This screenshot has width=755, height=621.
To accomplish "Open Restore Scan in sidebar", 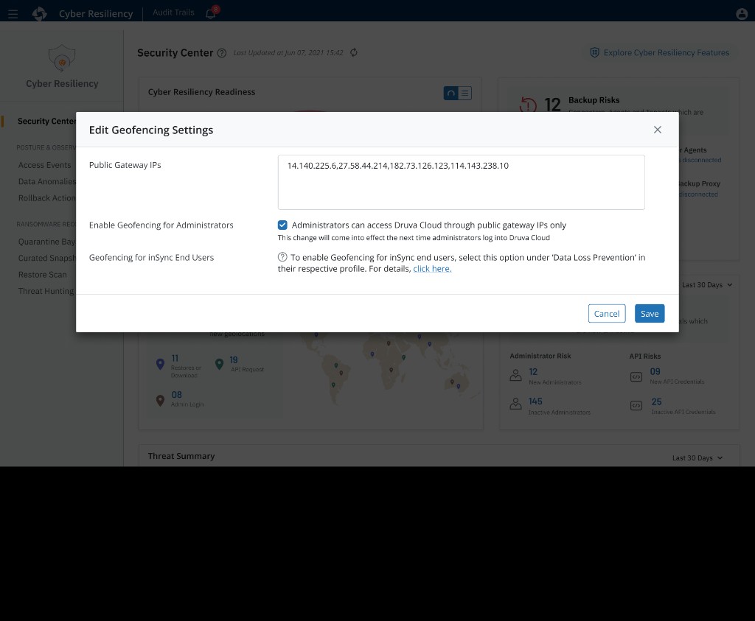I will tap(42, 274).
